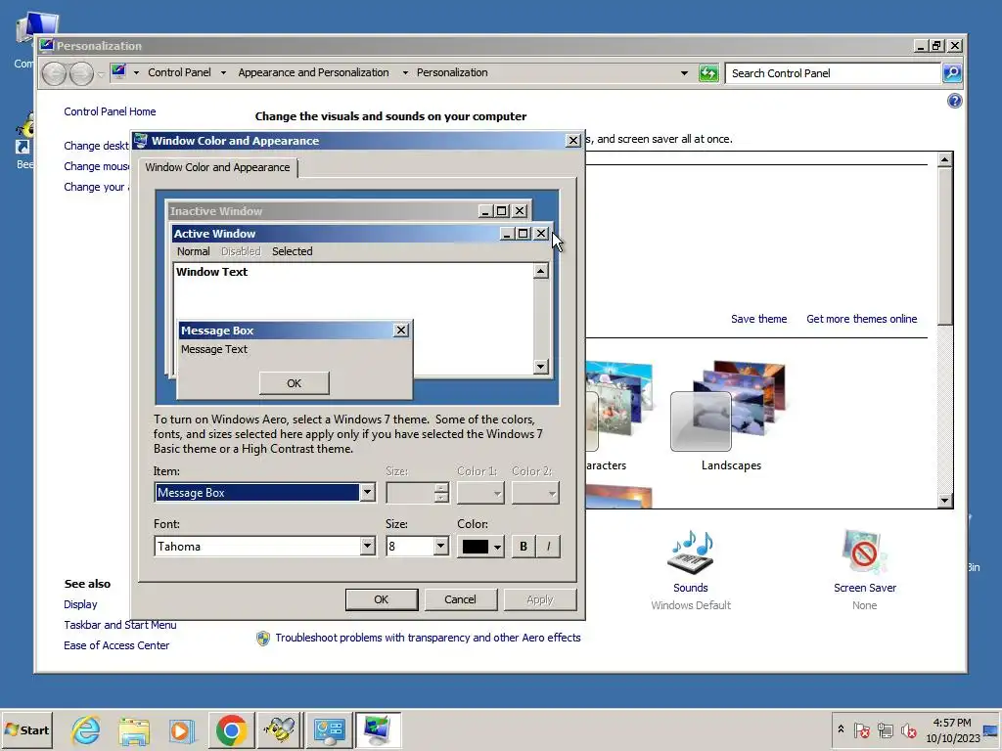The width and height of the screenshot is (1002, 751).
Task: Click the Bold font style button
Action: click(524, 547)
